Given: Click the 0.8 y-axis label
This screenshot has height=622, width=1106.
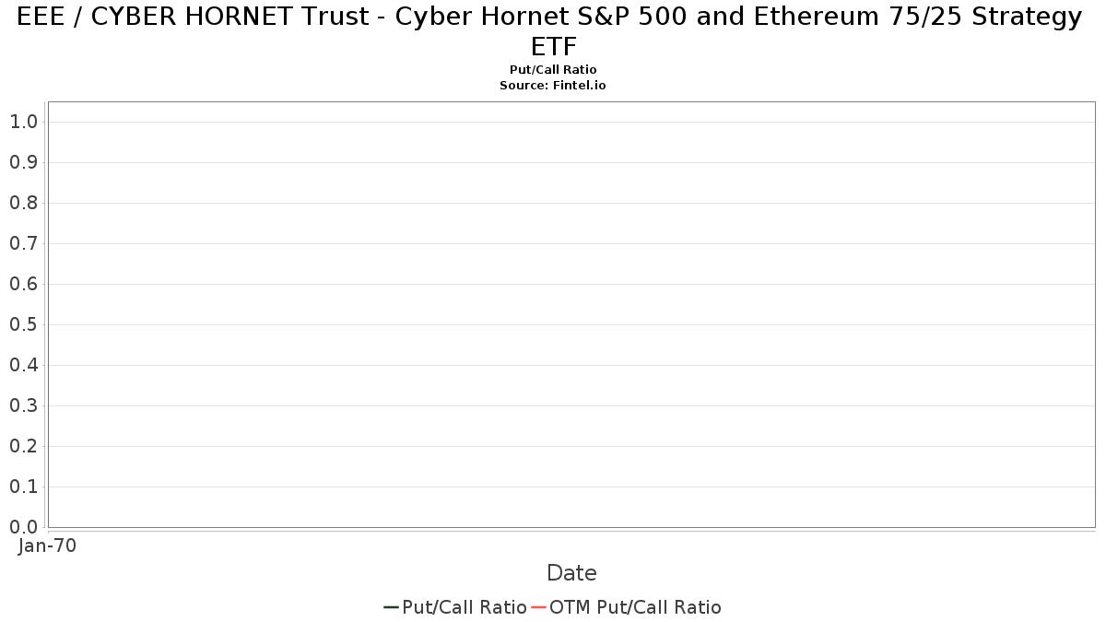Looking at the screenshot, I should point(23,203).
